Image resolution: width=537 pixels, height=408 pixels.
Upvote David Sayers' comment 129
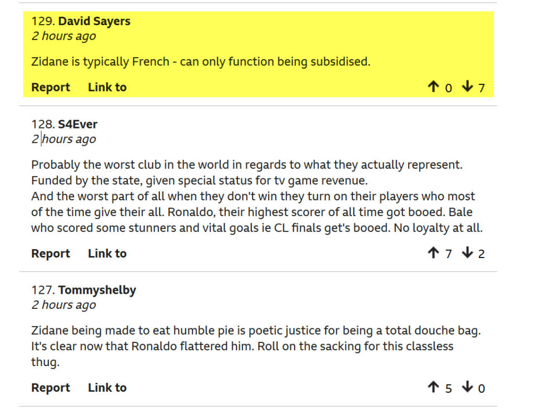tap(433, 87)
